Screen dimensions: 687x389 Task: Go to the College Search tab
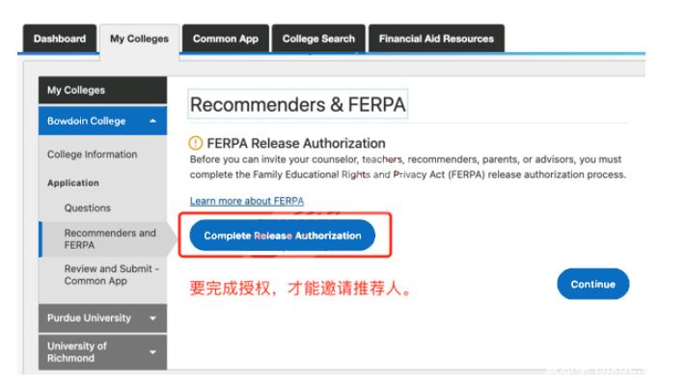point(318,39)
